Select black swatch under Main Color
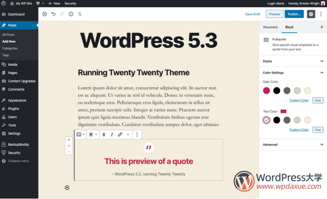 click(x=277, y=91)
